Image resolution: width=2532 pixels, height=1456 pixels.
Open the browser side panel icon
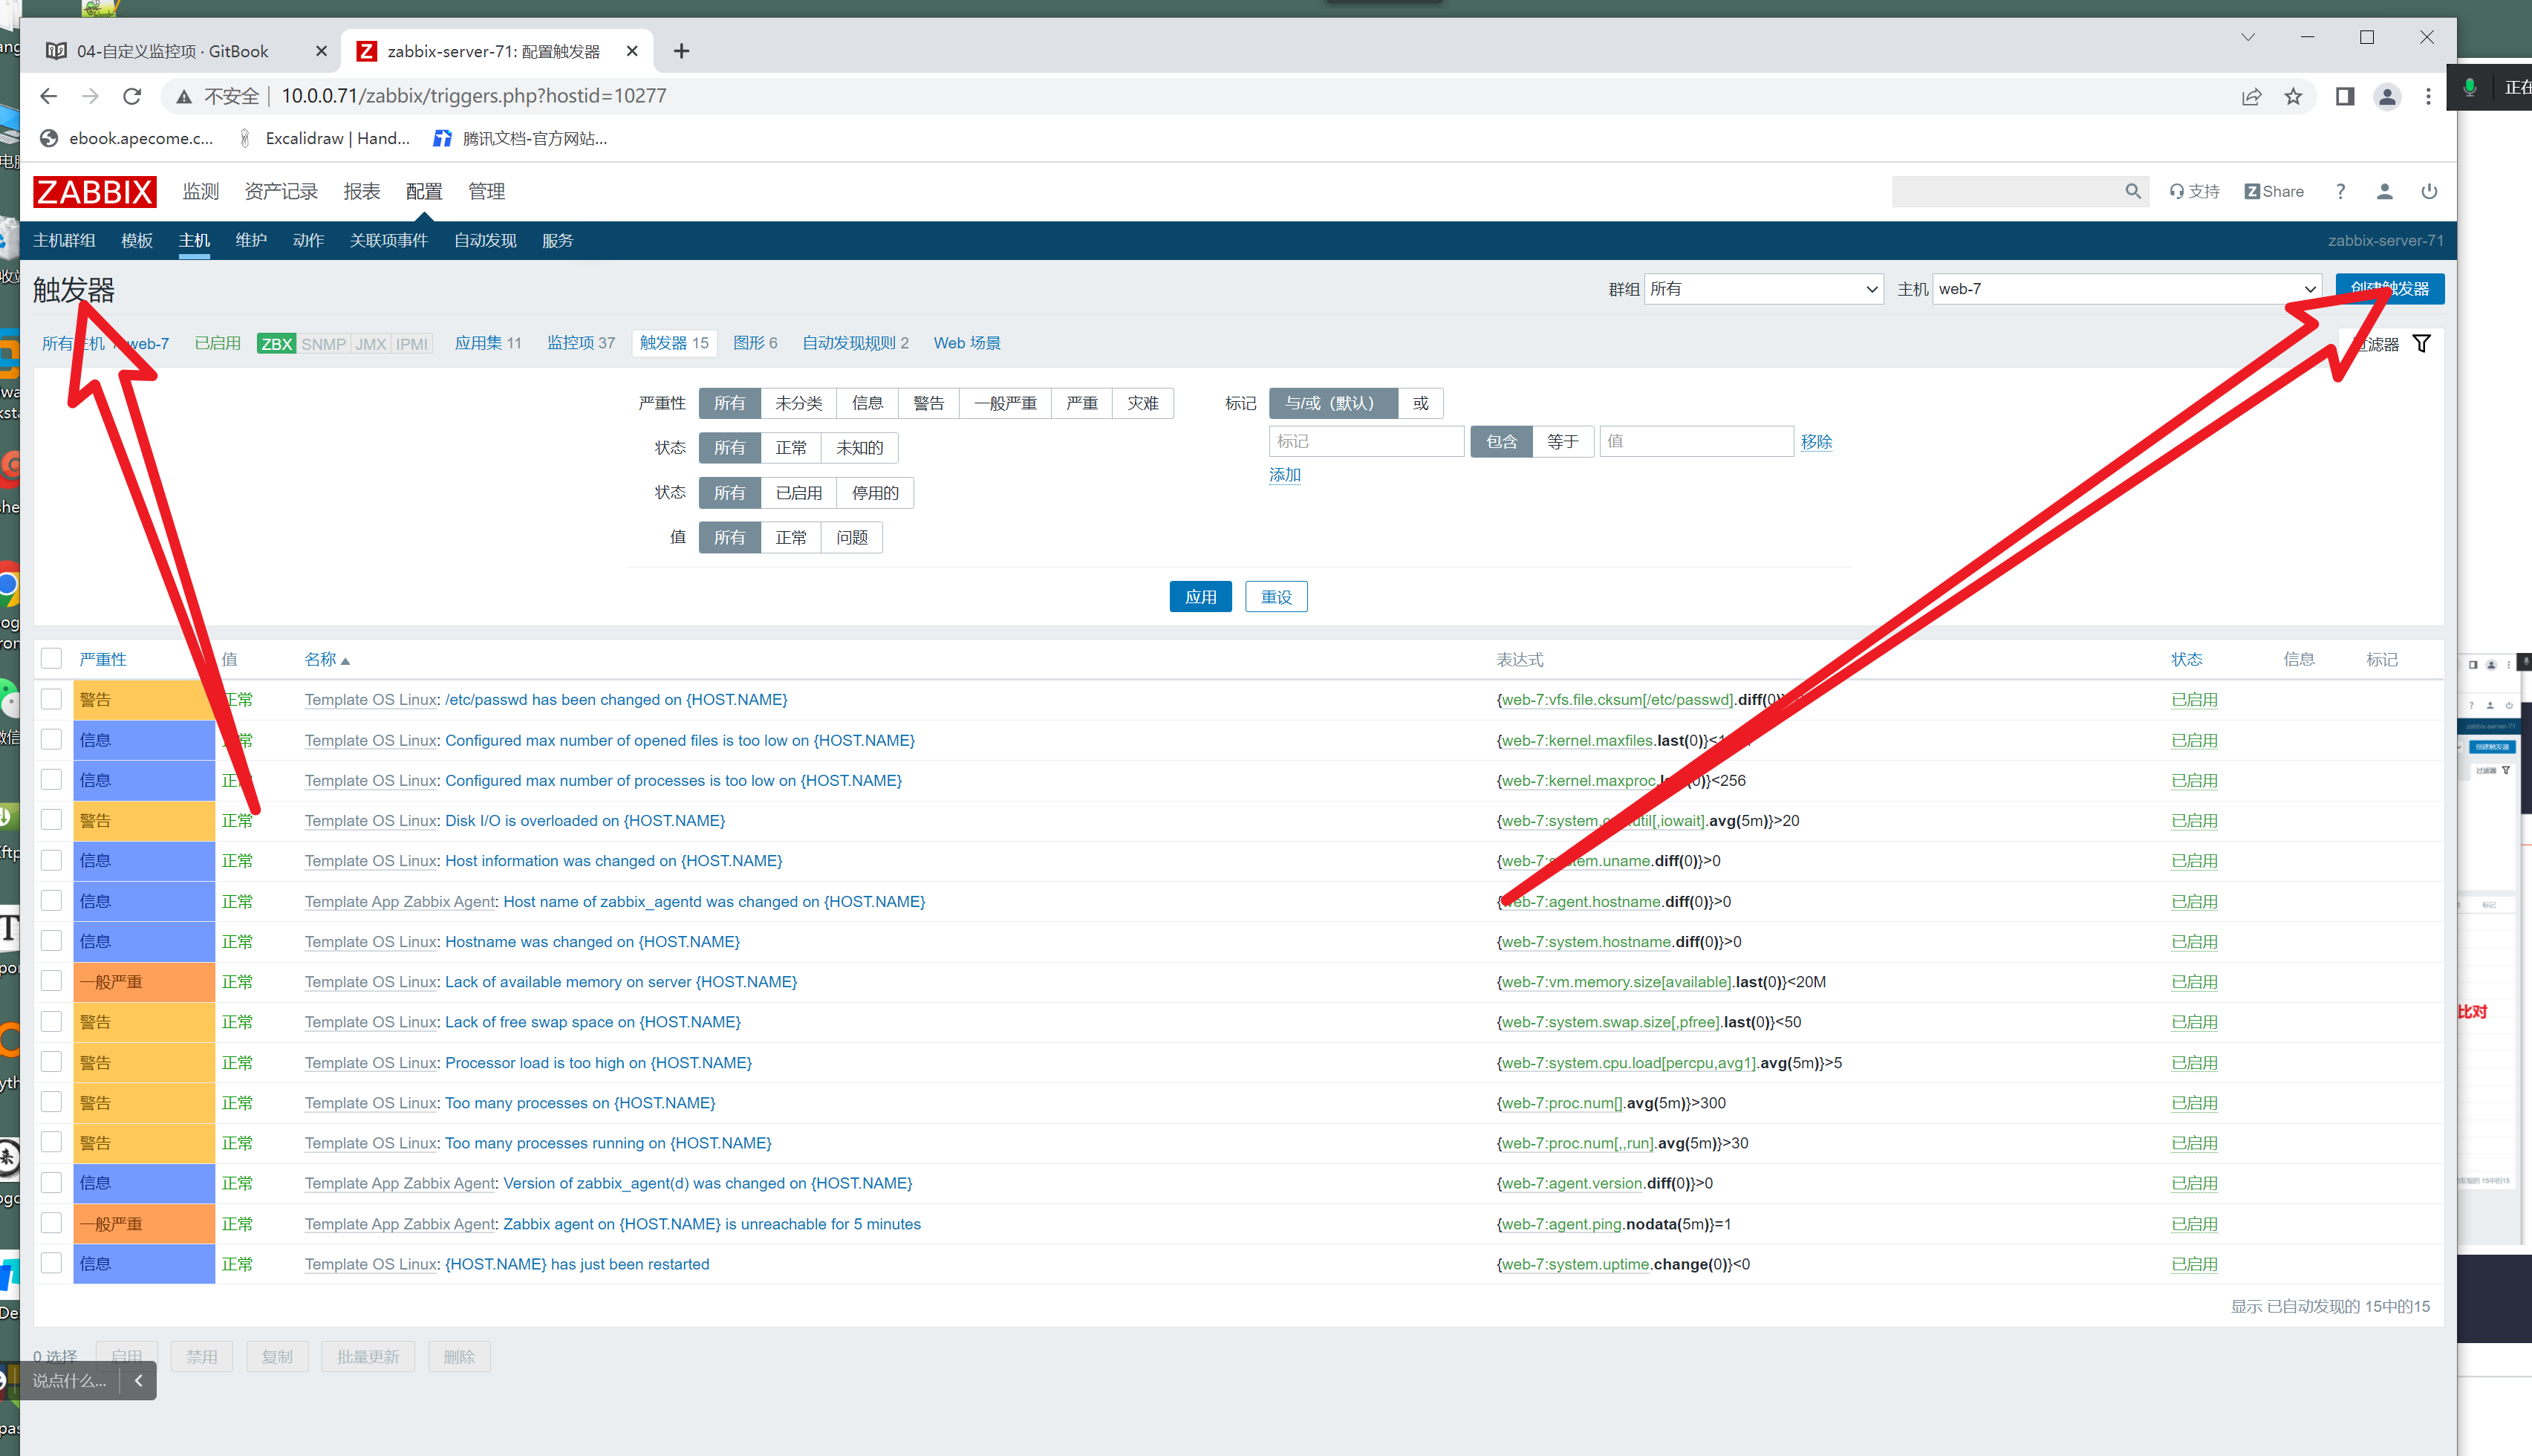[2345, 96]
